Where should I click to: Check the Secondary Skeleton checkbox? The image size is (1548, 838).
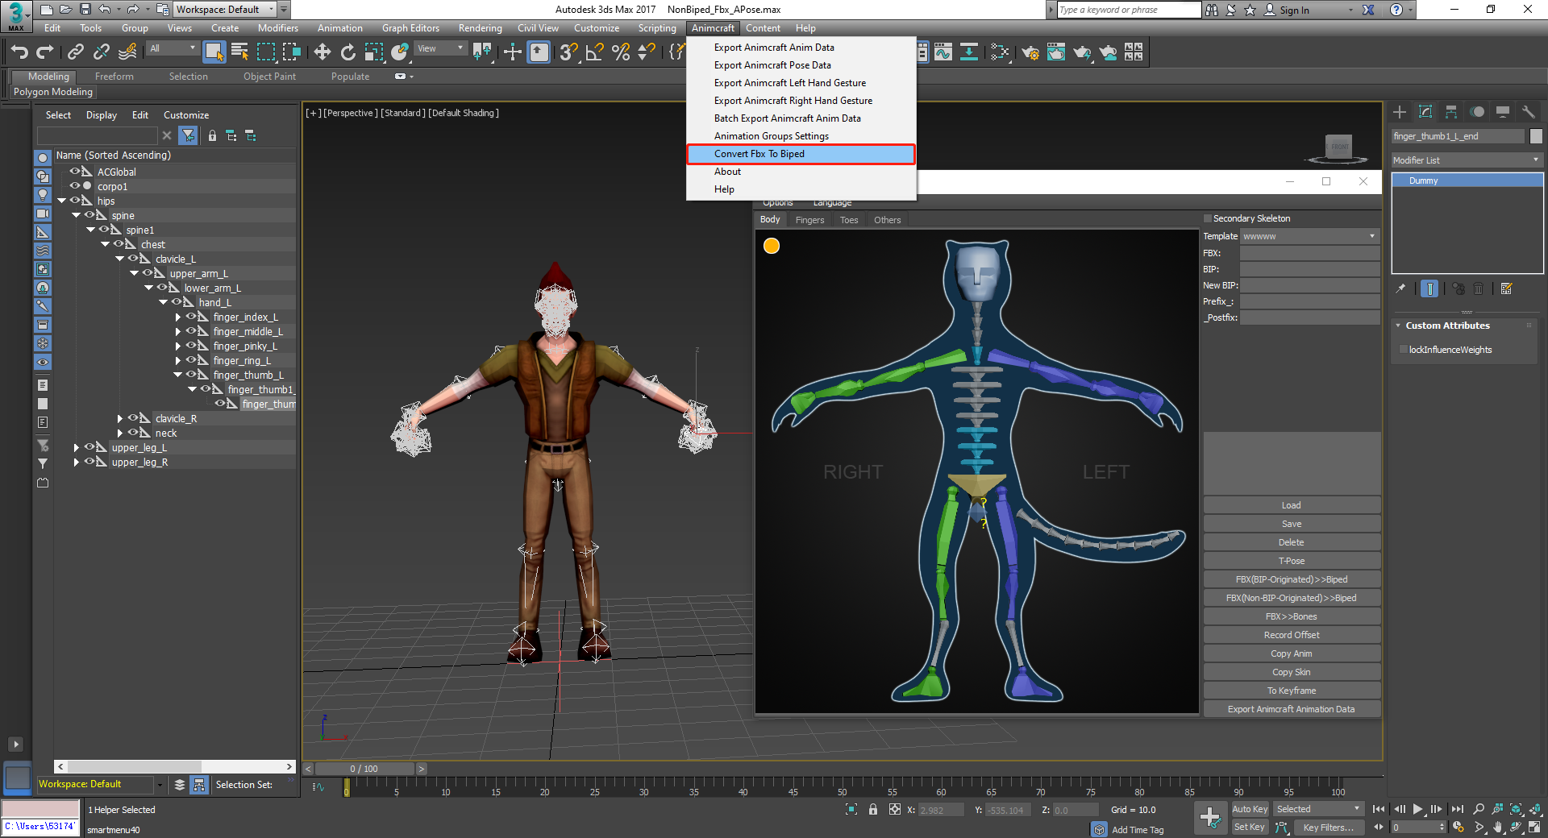click(1208, 218)
